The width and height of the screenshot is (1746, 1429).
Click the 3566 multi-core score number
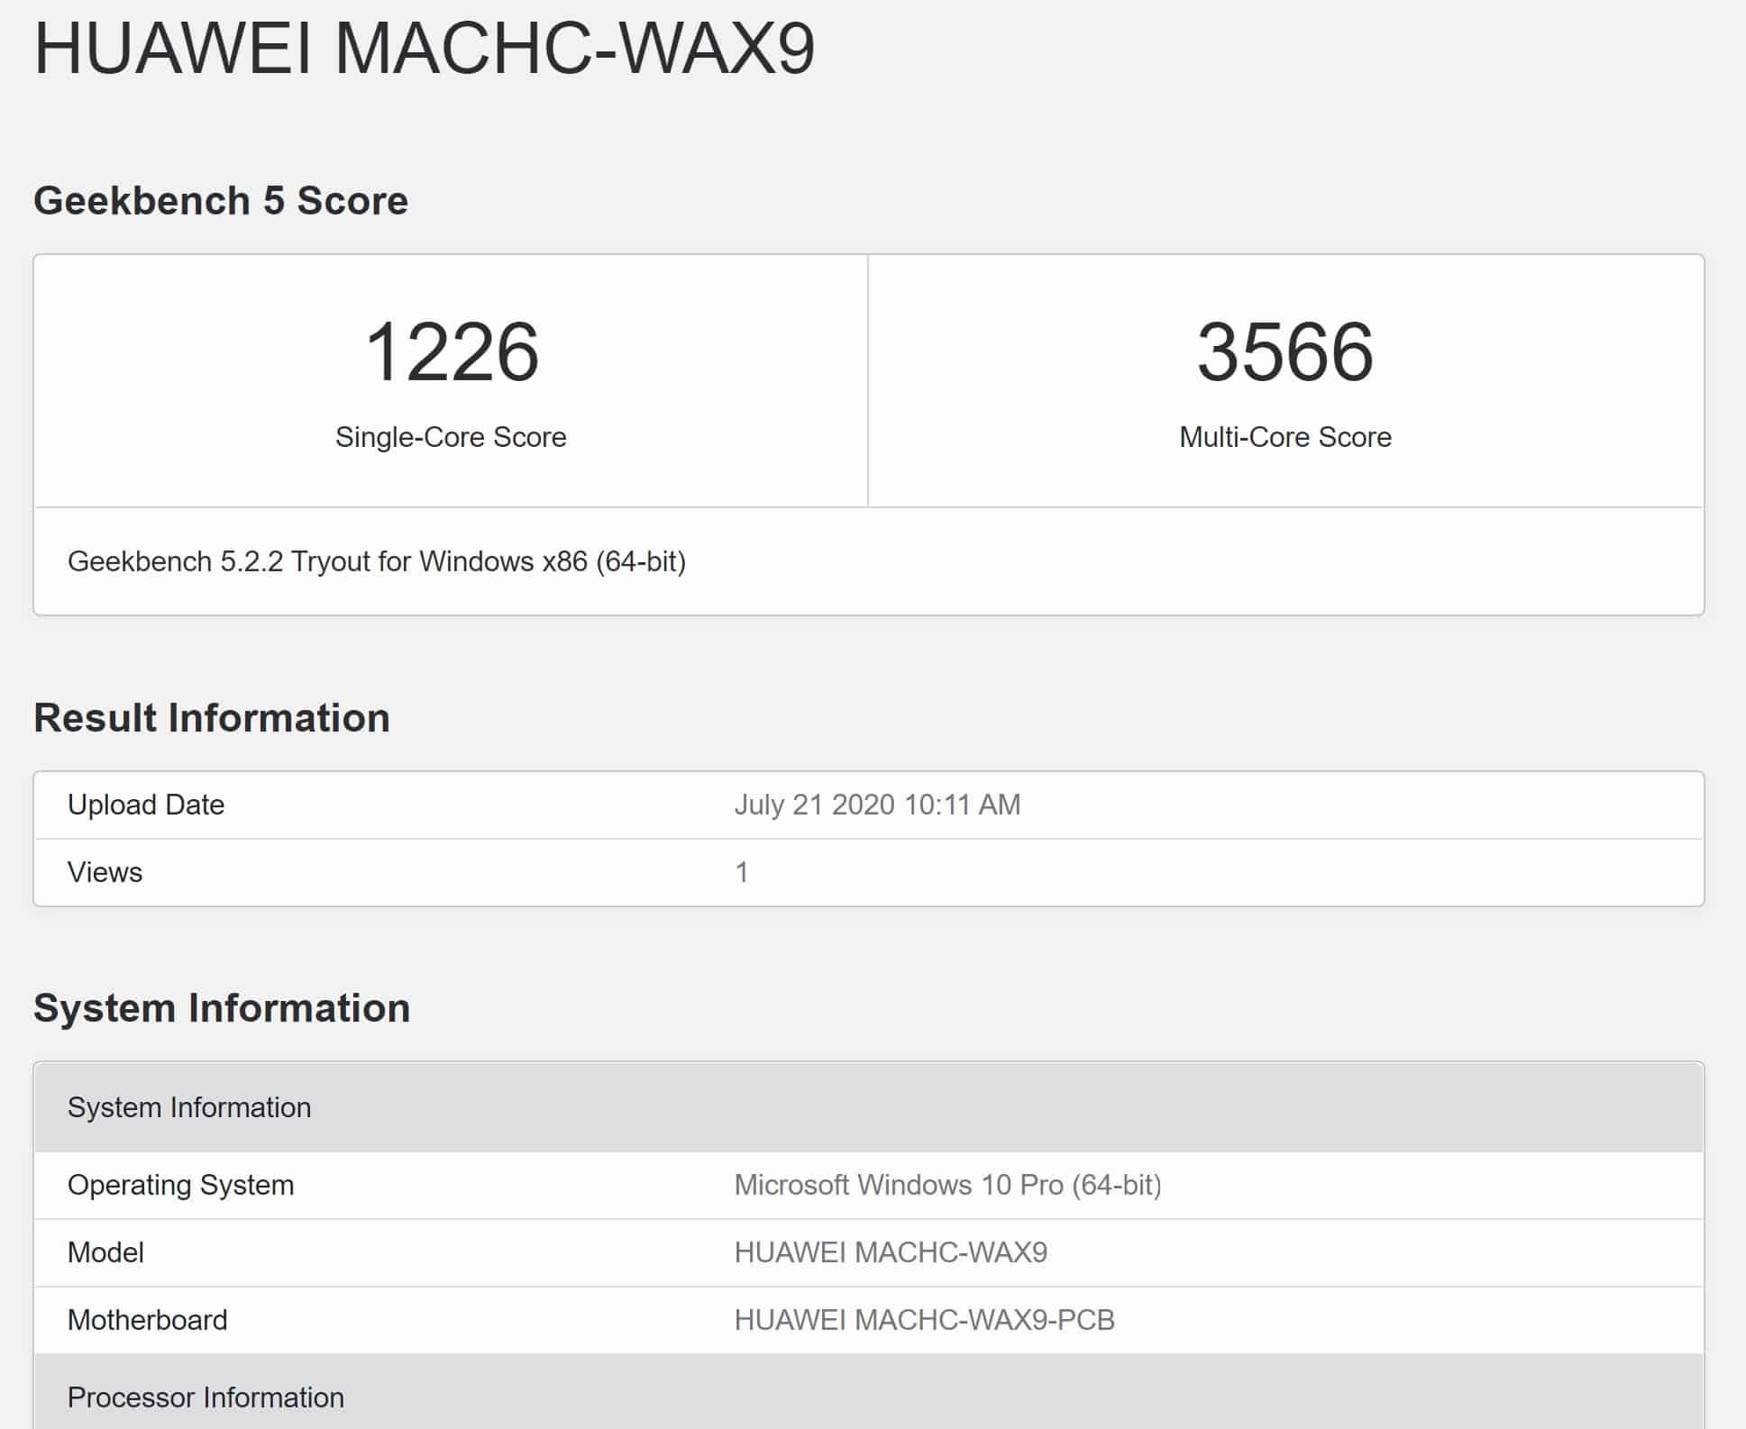pyautogui.click(x=1284, y=352)
